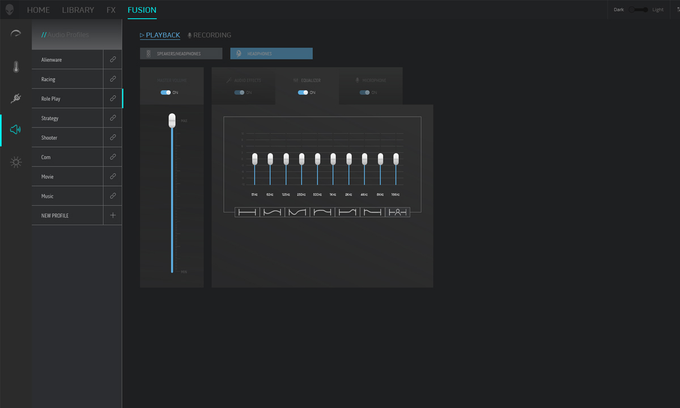Switch to the PLAYBACK tab
Screen dimensions: 680x408
coord(160,35)
